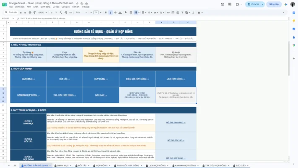Expand the merge cells dropdown arrow
This screenshot has width=298, height=168.
coord(139,13)
